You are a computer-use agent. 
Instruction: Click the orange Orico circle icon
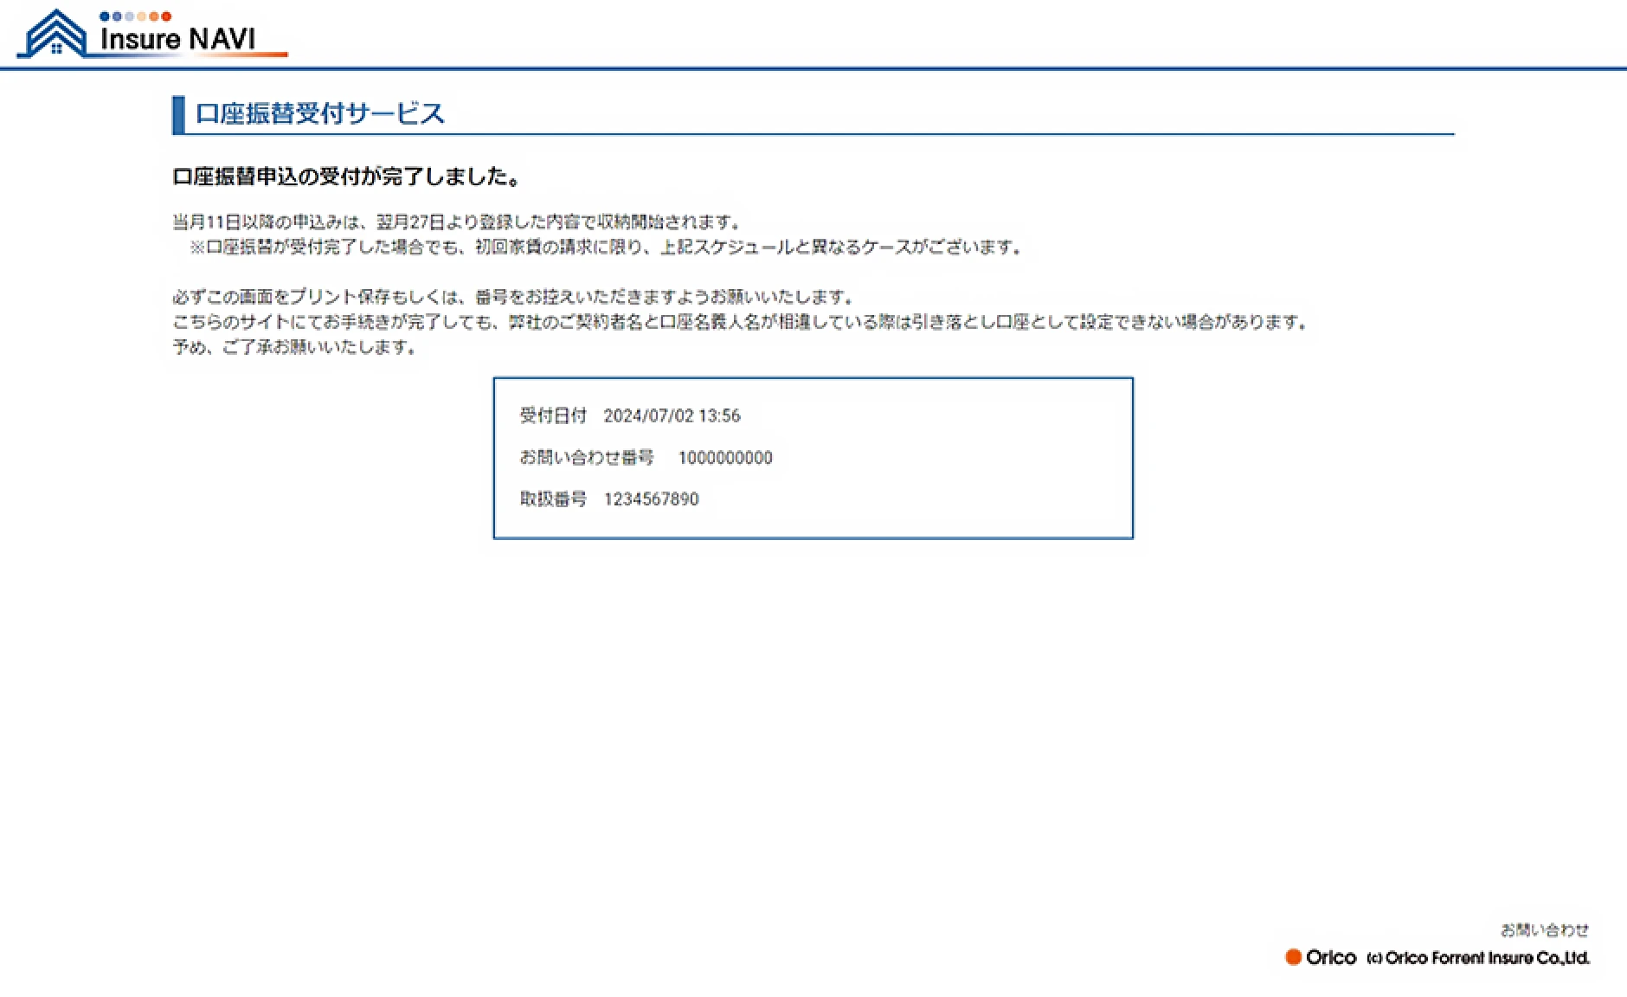coord(1293,957)
